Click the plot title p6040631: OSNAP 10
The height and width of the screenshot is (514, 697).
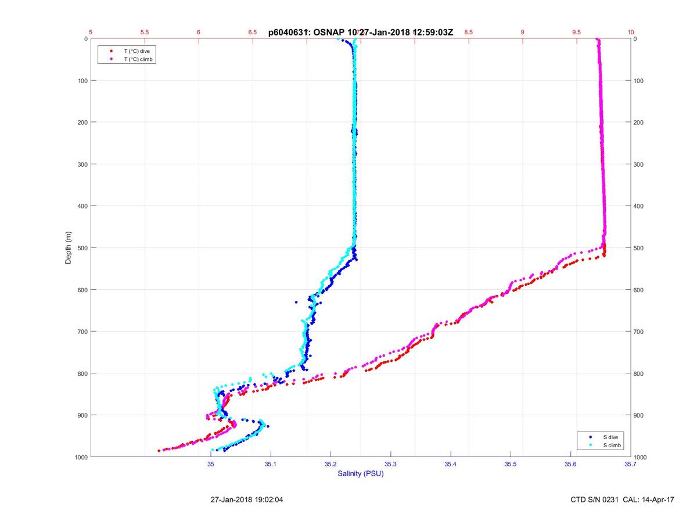coord(314,33)
